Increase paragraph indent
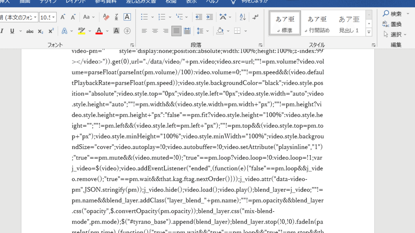The width and height of the screenshot is (415, 233). click(x=209, y=17)
